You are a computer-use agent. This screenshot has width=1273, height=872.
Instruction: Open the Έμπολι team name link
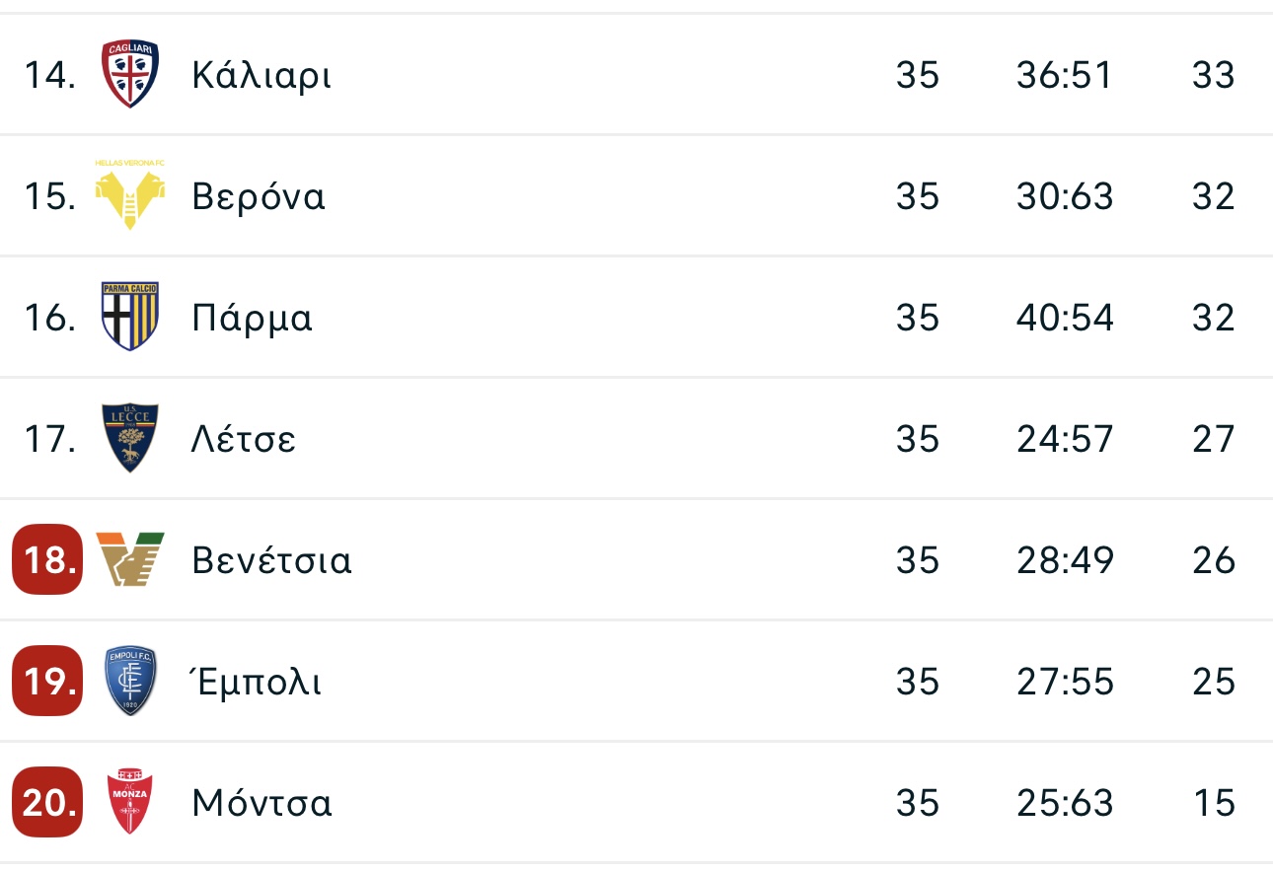click(x=257, y=681)
